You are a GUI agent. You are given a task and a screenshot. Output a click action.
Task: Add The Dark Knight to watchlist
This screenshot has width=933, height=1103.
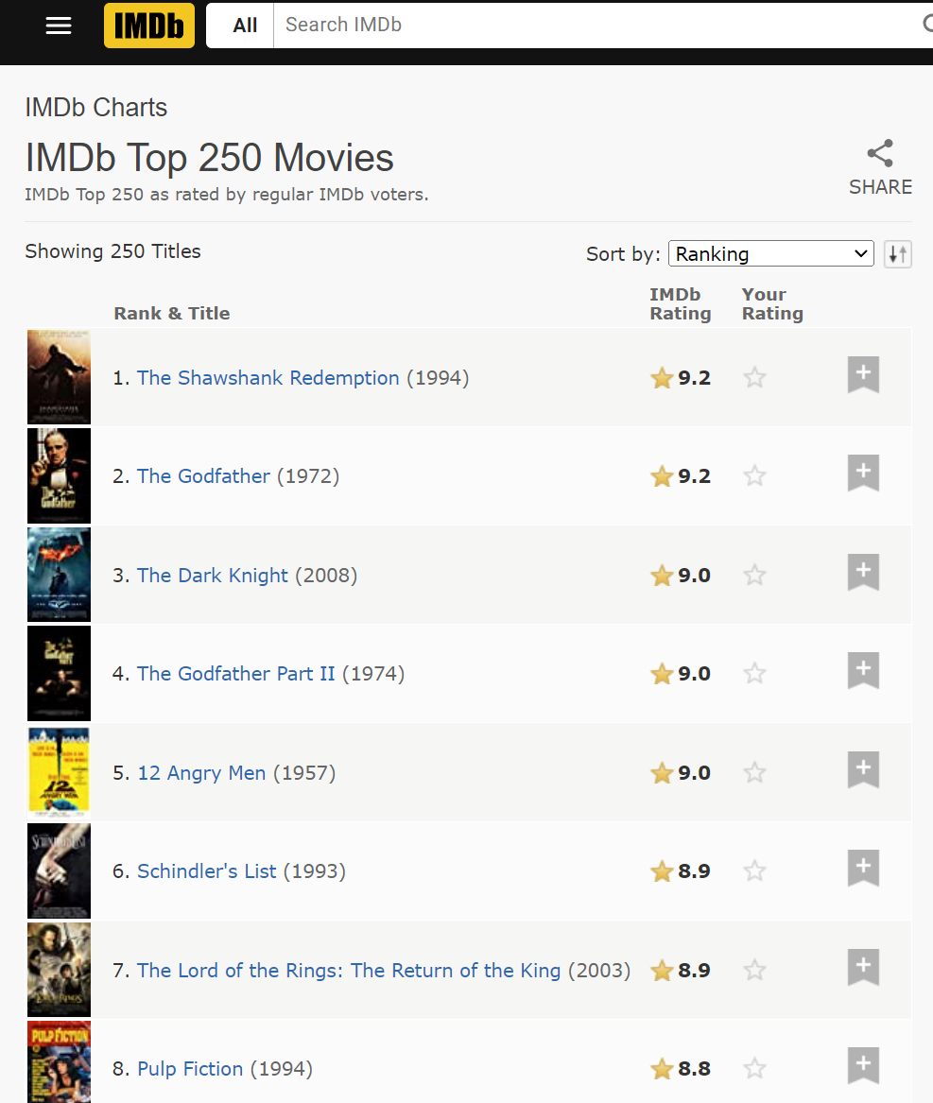click(863, 572)
